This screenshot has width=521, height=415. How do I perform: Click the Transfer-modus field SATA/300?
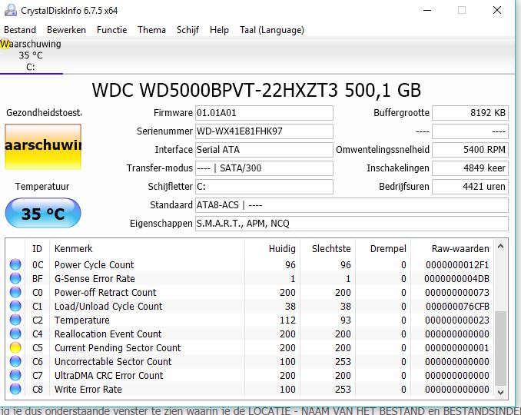click(264, 168)
